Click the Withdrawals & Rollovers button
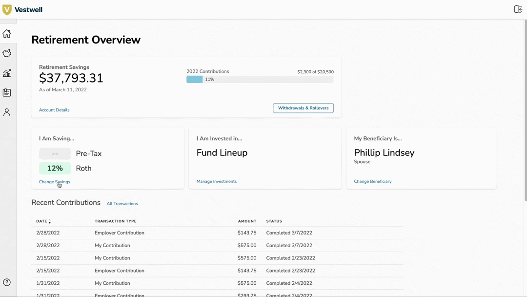Screen dimensions: 527x297 [303, 108]
